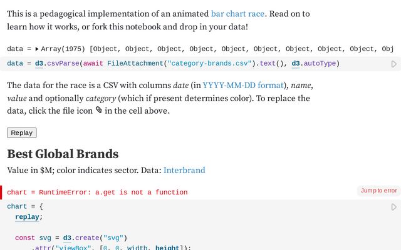Click the Array(1975) output label

tap(63, 49)
